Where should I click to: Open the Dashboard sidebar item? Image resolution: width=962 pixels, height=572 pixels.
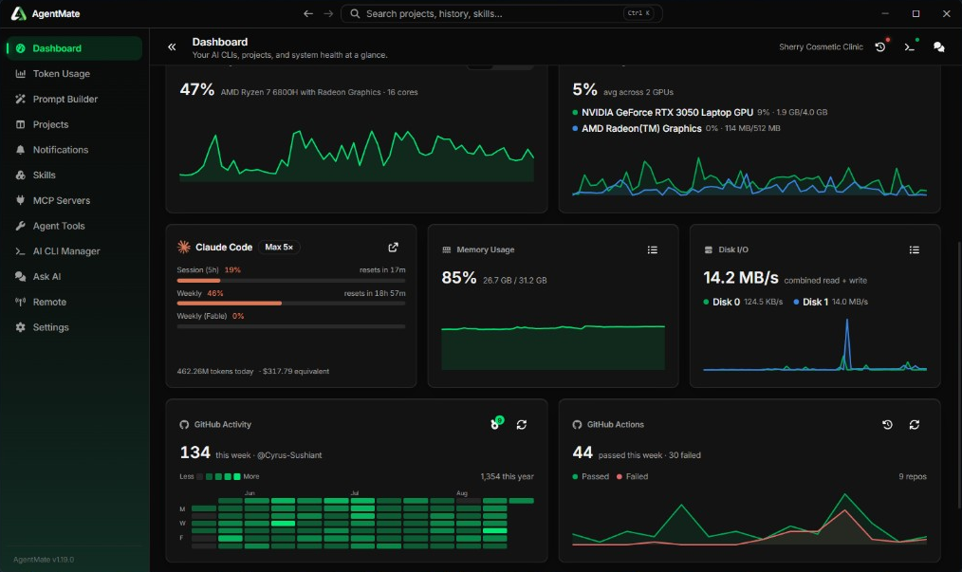74,48
